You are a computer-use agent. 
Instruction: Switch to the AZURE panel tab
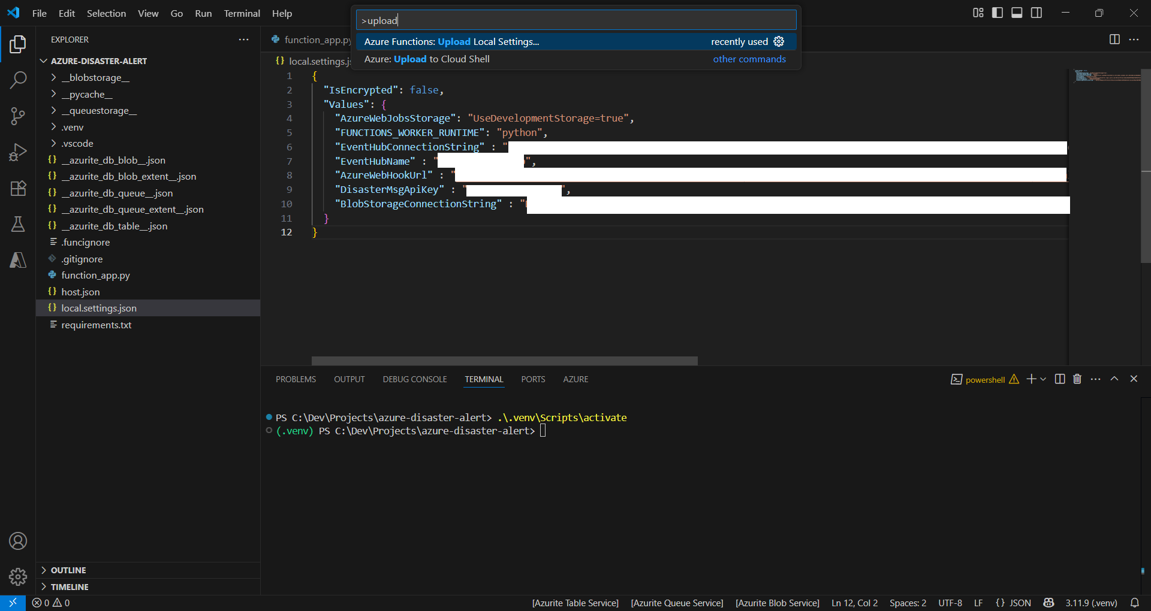[x=575, y=379]
